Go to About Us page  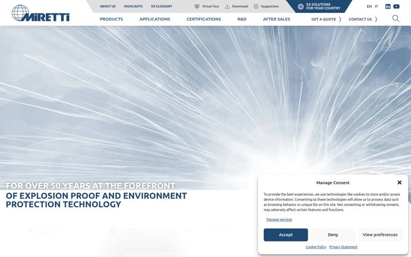(x=107, y=6)
